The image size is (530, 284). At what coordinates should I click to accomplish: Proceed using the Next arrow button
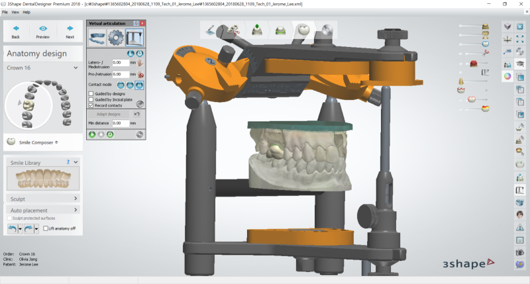tap(70, 32)
